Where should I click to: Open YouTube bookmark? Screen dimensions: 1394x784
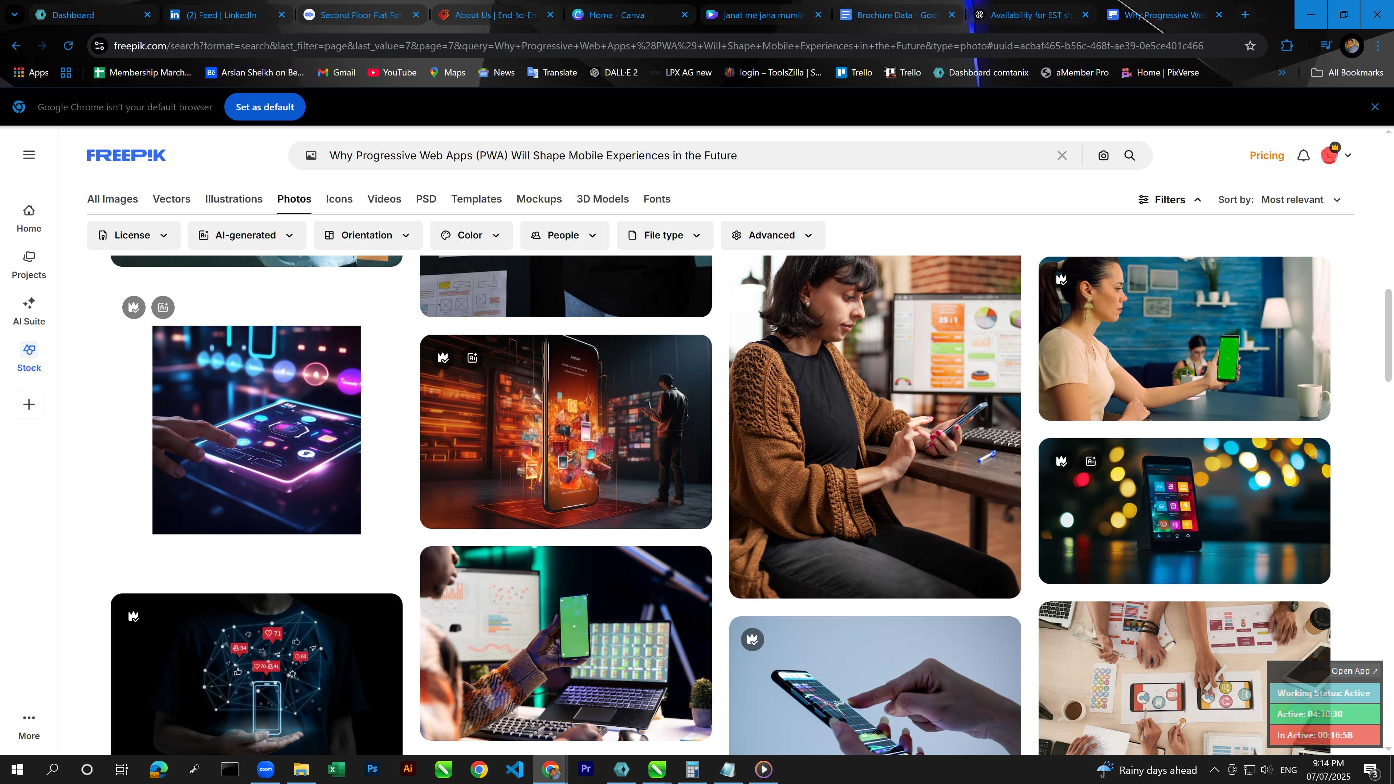(x=392, y=73)
